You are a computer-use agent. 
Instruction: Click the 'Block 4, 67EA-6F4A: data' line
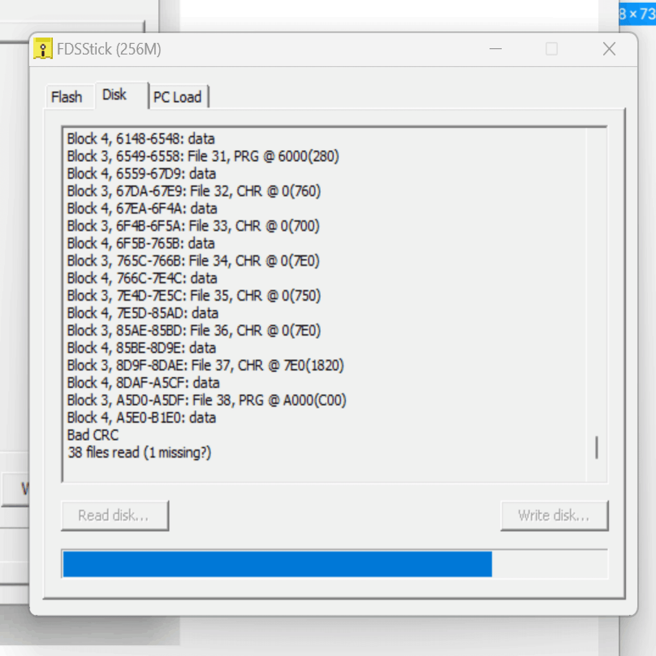click(x=142, y=208)
